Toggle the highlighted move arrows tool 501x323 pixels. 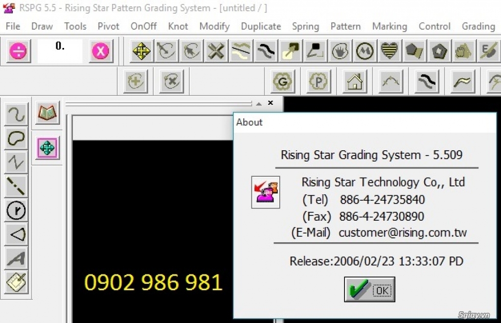click(x=47, y=148)
